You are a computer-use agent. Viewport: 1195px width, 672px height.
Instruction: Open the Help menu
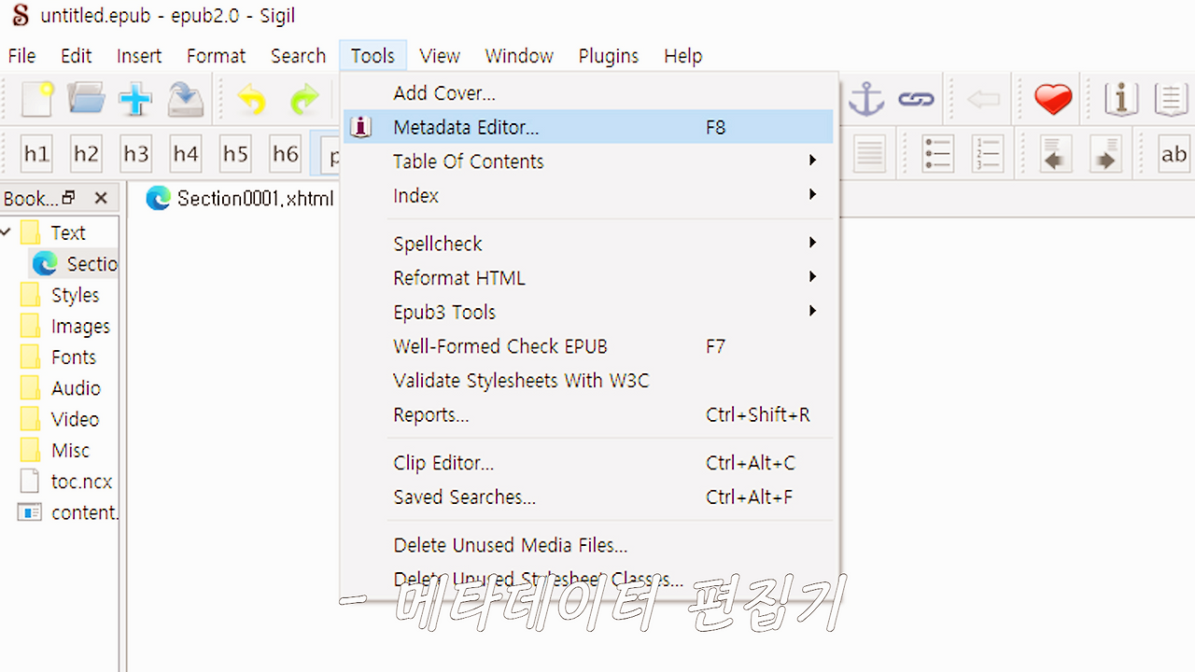(682, 56)
